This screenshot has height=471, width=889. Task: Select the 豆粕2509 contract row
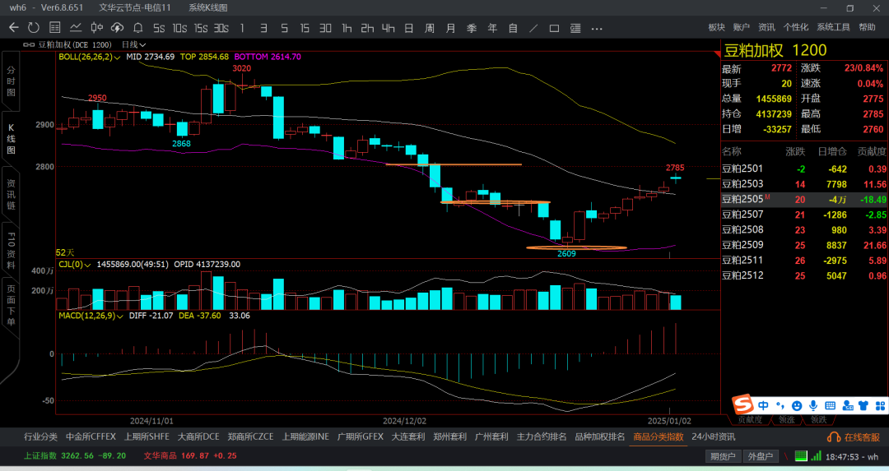point(743,245)
